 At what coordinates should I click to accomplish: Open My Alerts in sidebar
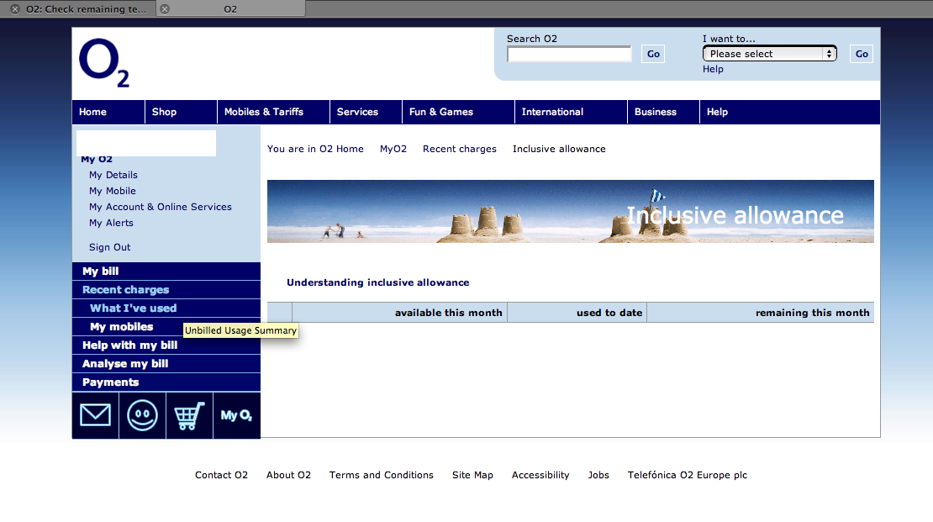(111, 224)
